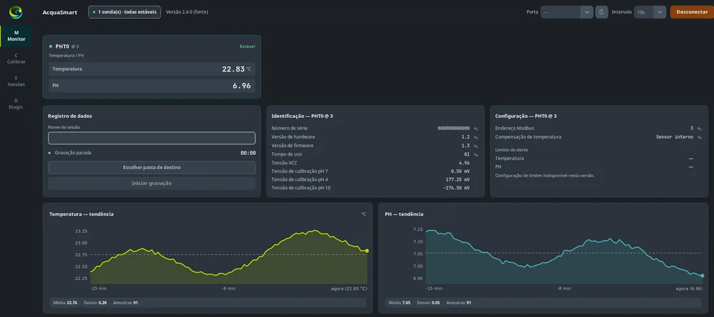714x317 pixels.
Task: Click the AcquaSmart logo icon
Action: 16,12
